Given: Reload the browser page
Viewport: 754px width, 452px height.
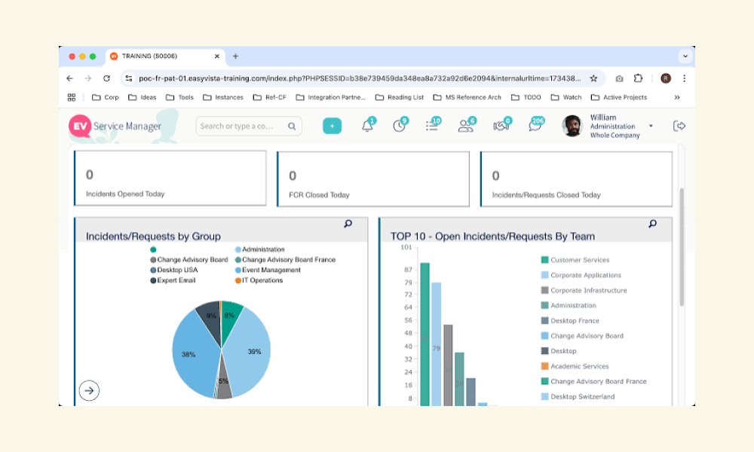Looking at the screenshot, I should (x=107, y=78).
